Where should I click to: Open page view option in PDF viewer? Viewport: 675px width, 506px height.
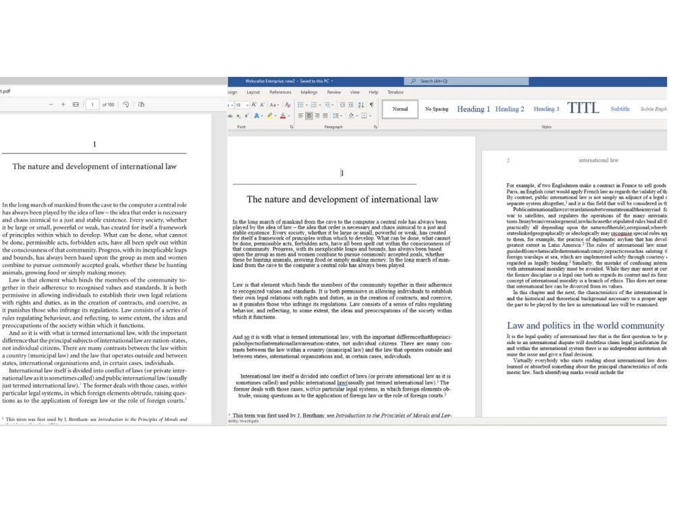[141, 105]
